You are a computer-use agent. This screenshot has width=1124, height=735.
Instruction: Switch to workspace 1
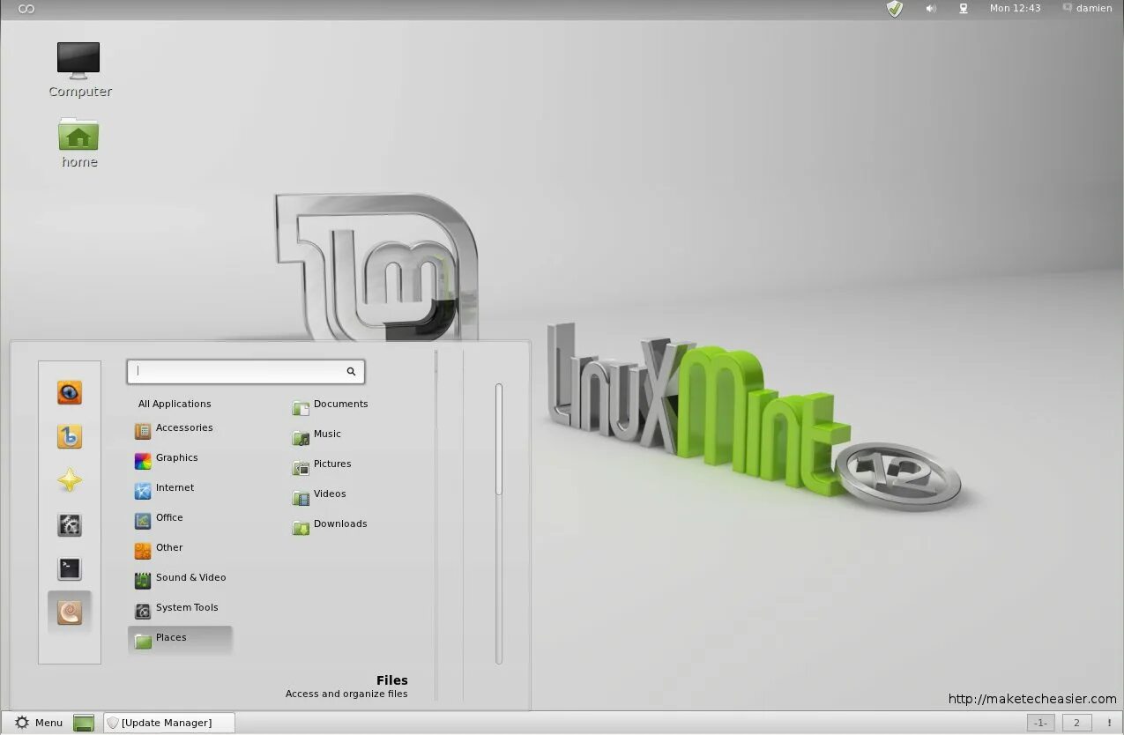[x=1040, y=724]
